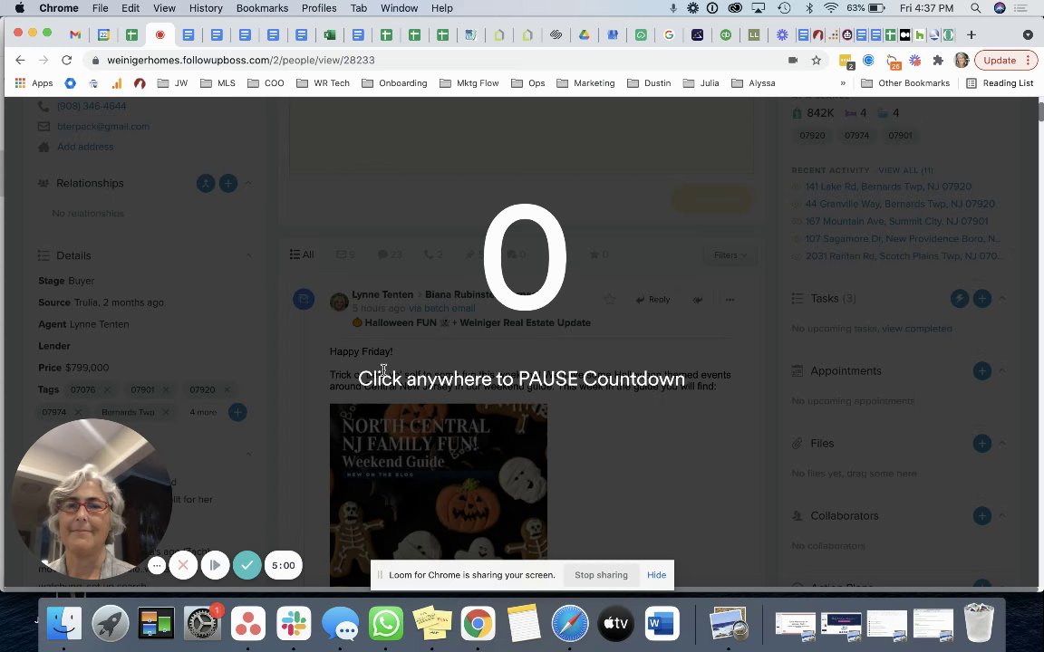Image resolution: width=1044 pixels, height=652 pixels.
Task: Select the All activity tab
Action: 302,254
